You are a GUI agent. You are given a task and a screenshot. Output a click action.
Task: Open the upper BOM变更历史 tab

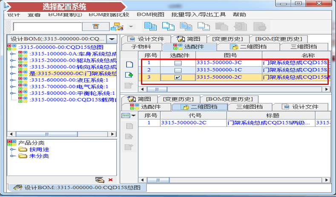pyautogui.click(x=279, y=39)
